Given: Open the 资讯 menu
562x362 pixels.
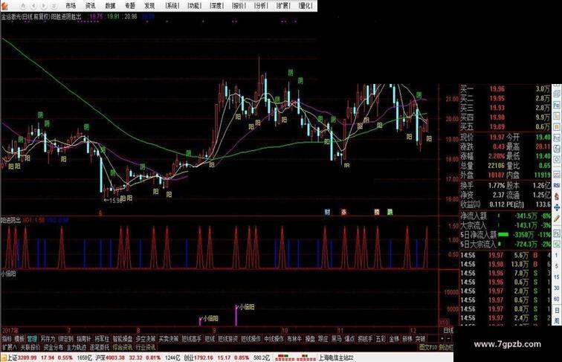Looking at the screenshot, I should pos(91,6).
